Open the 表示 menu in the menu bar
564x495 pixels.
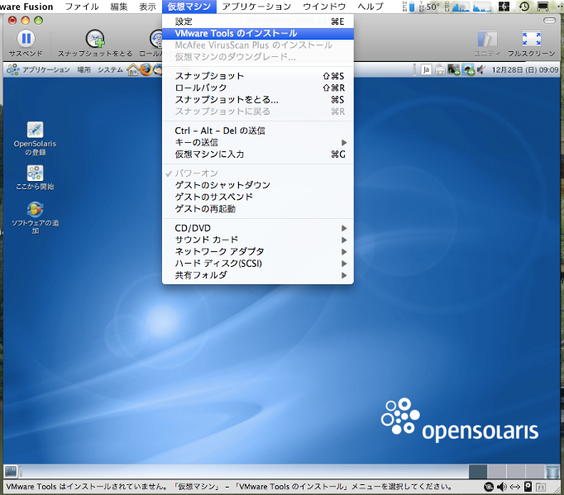click(x=148, y=7)
